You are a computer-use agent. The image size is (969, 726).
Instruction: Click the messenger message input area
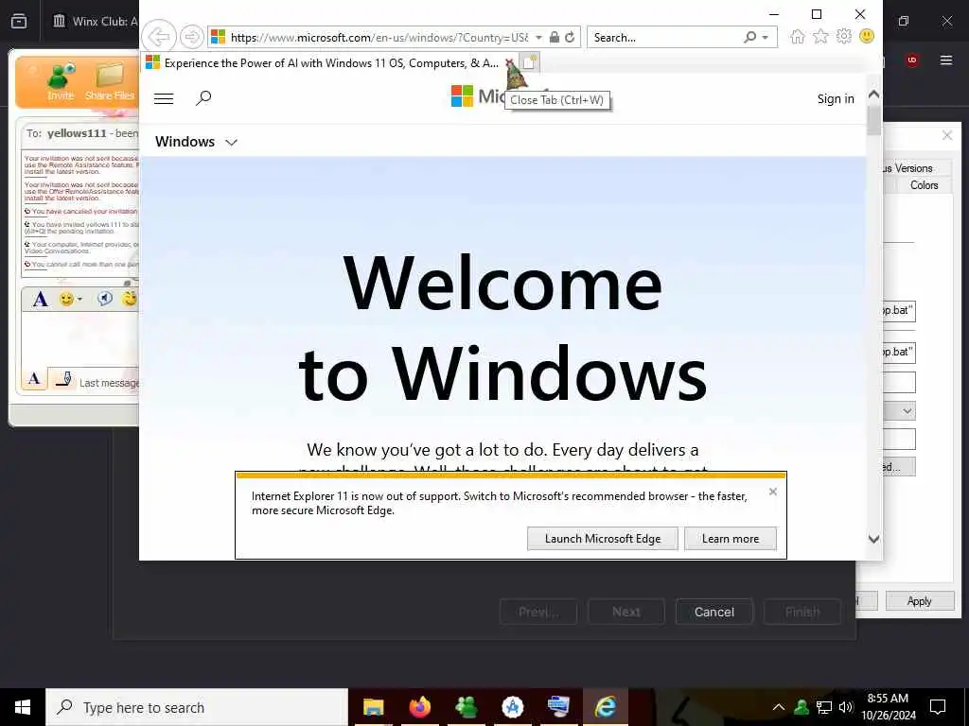(x=80, y=339)
